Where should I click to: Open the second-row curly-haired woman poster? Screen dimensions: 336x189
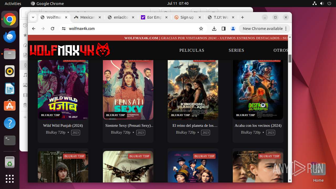point(258,166)
